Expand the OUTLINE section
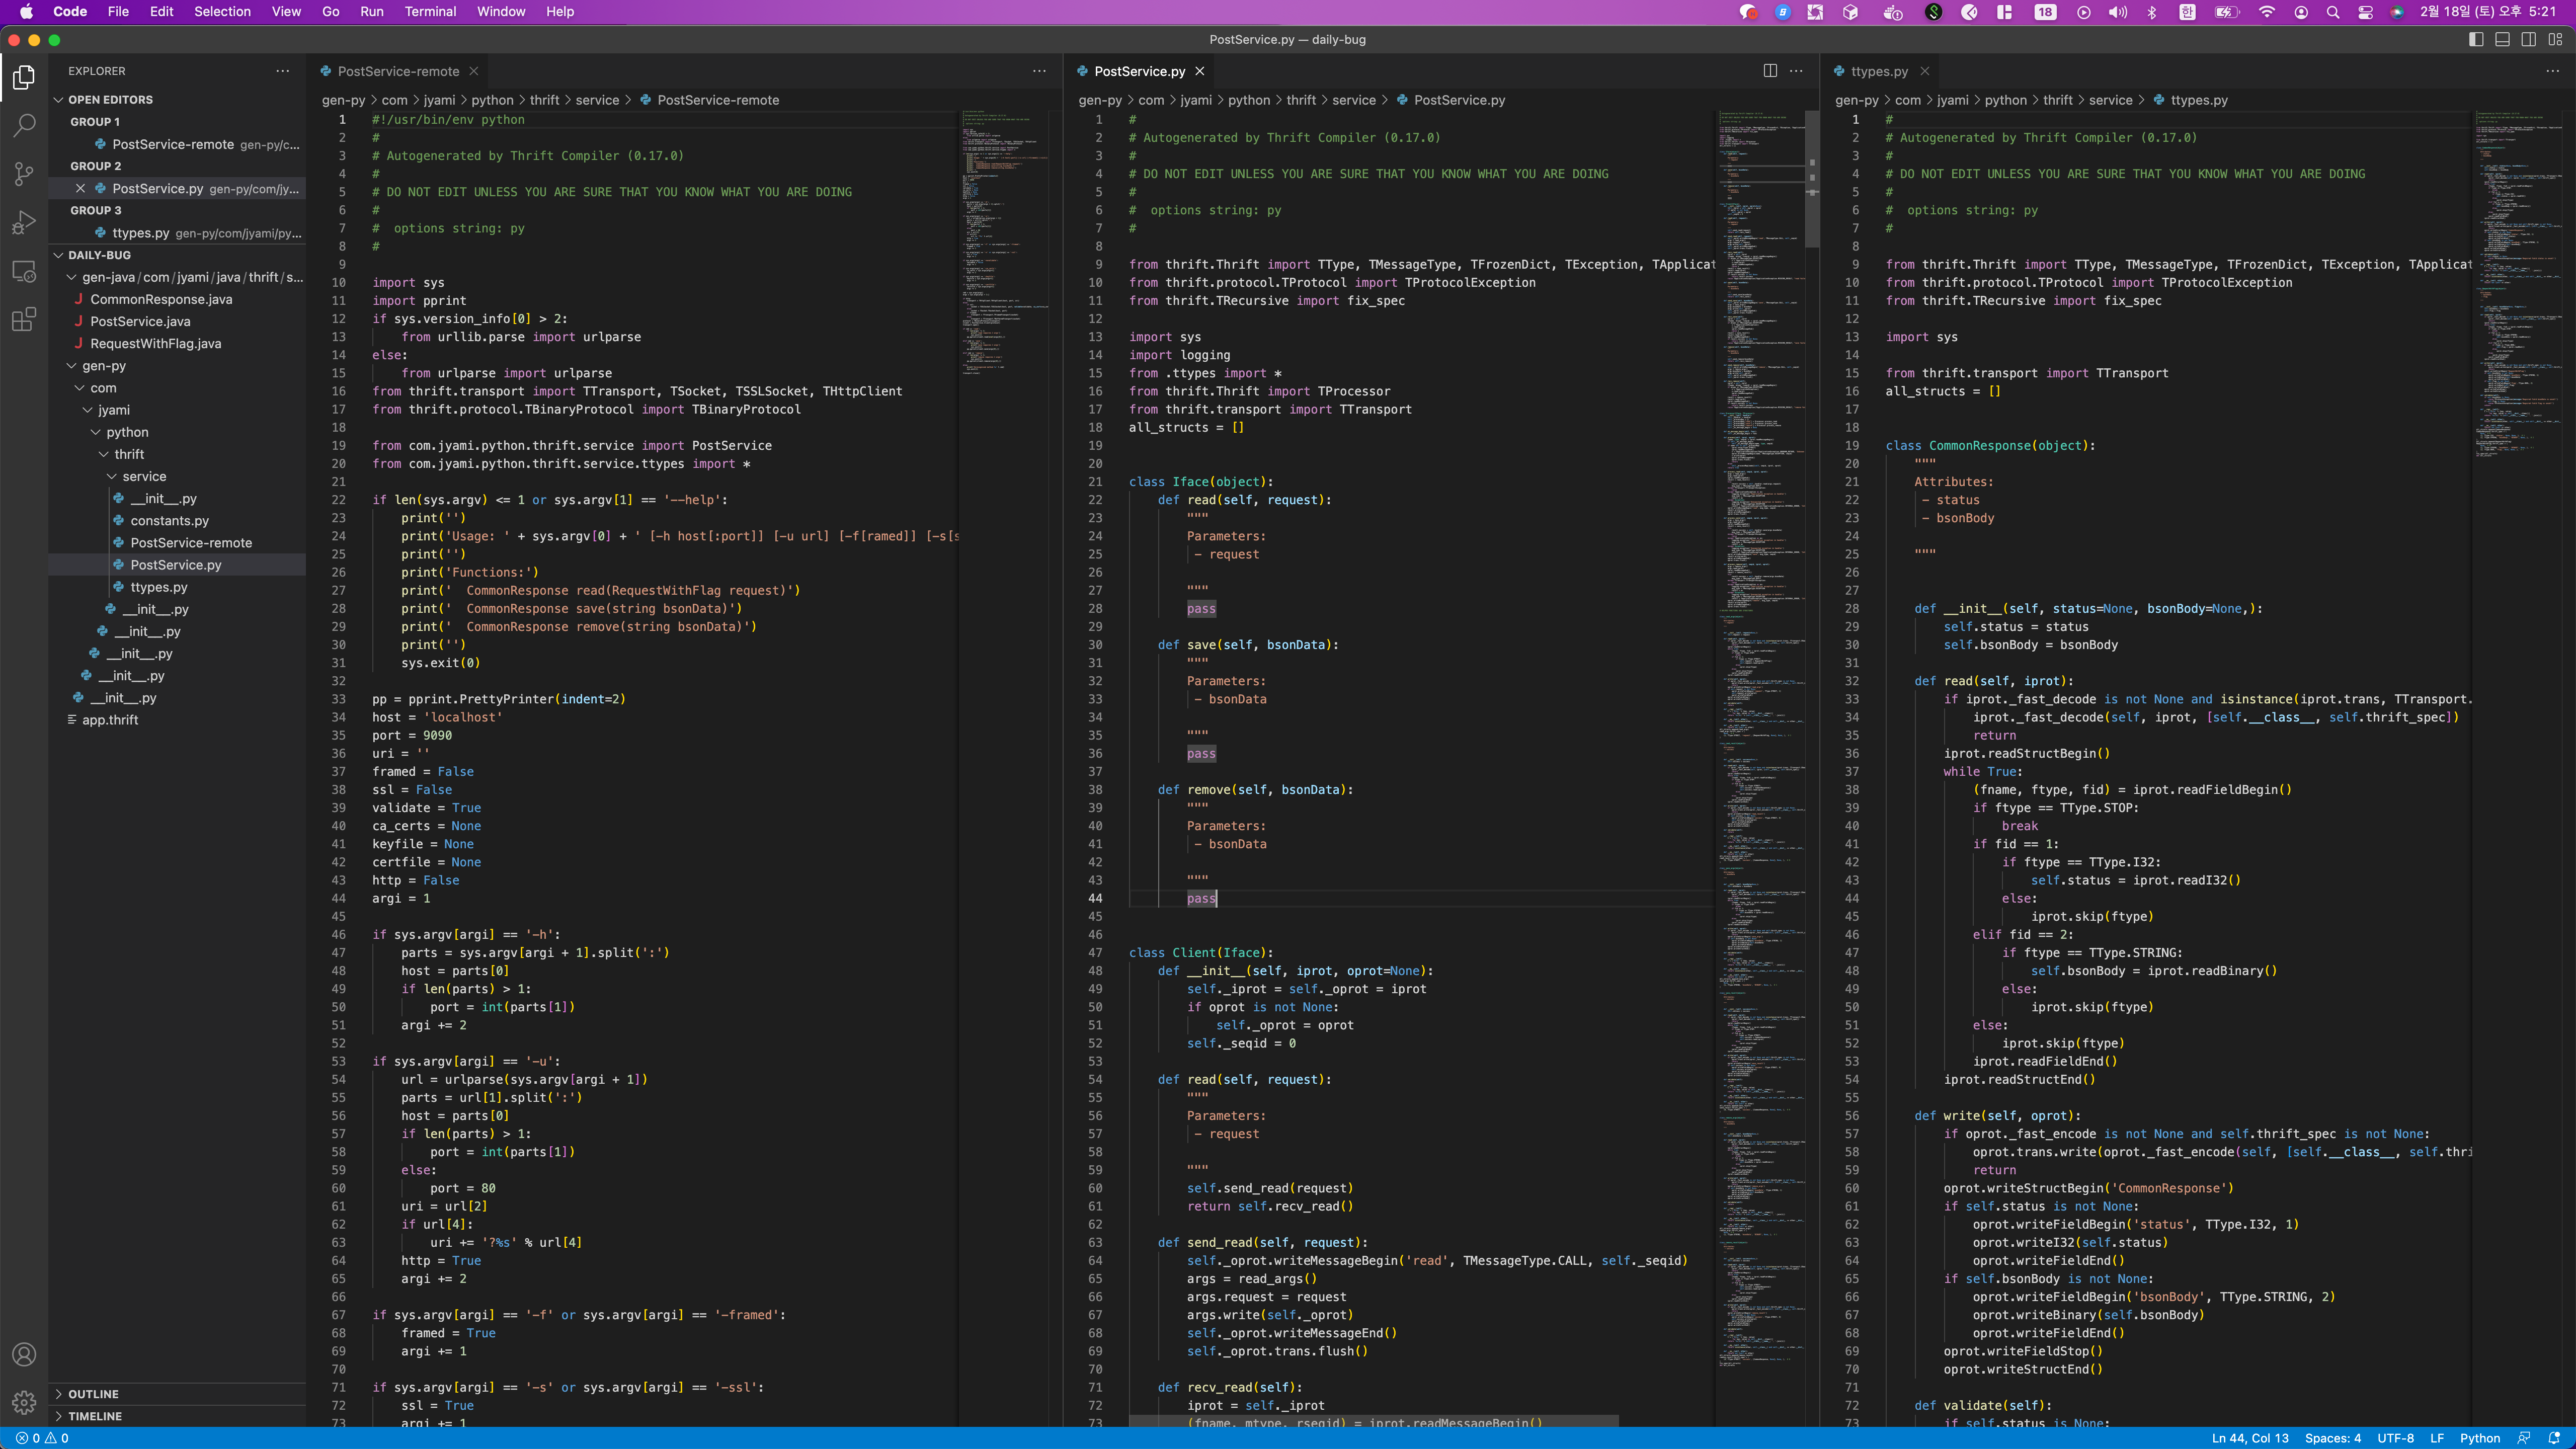The image size is (2576, 1449). click(x=93, y=1394)
